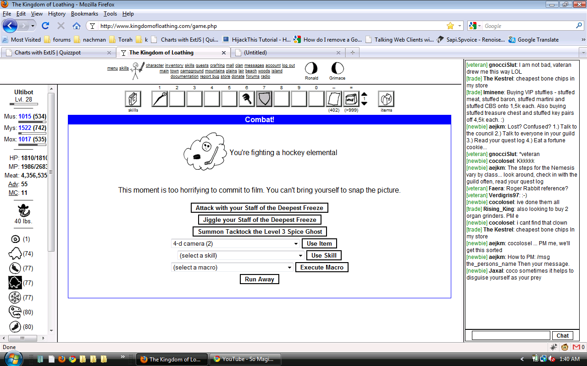Open the quests link
587x366 pixels.
coord(202,65)
